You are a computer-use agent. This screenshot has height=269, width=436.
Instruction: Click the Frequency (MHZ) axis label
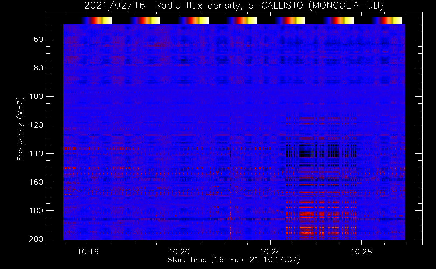(20, 129)
